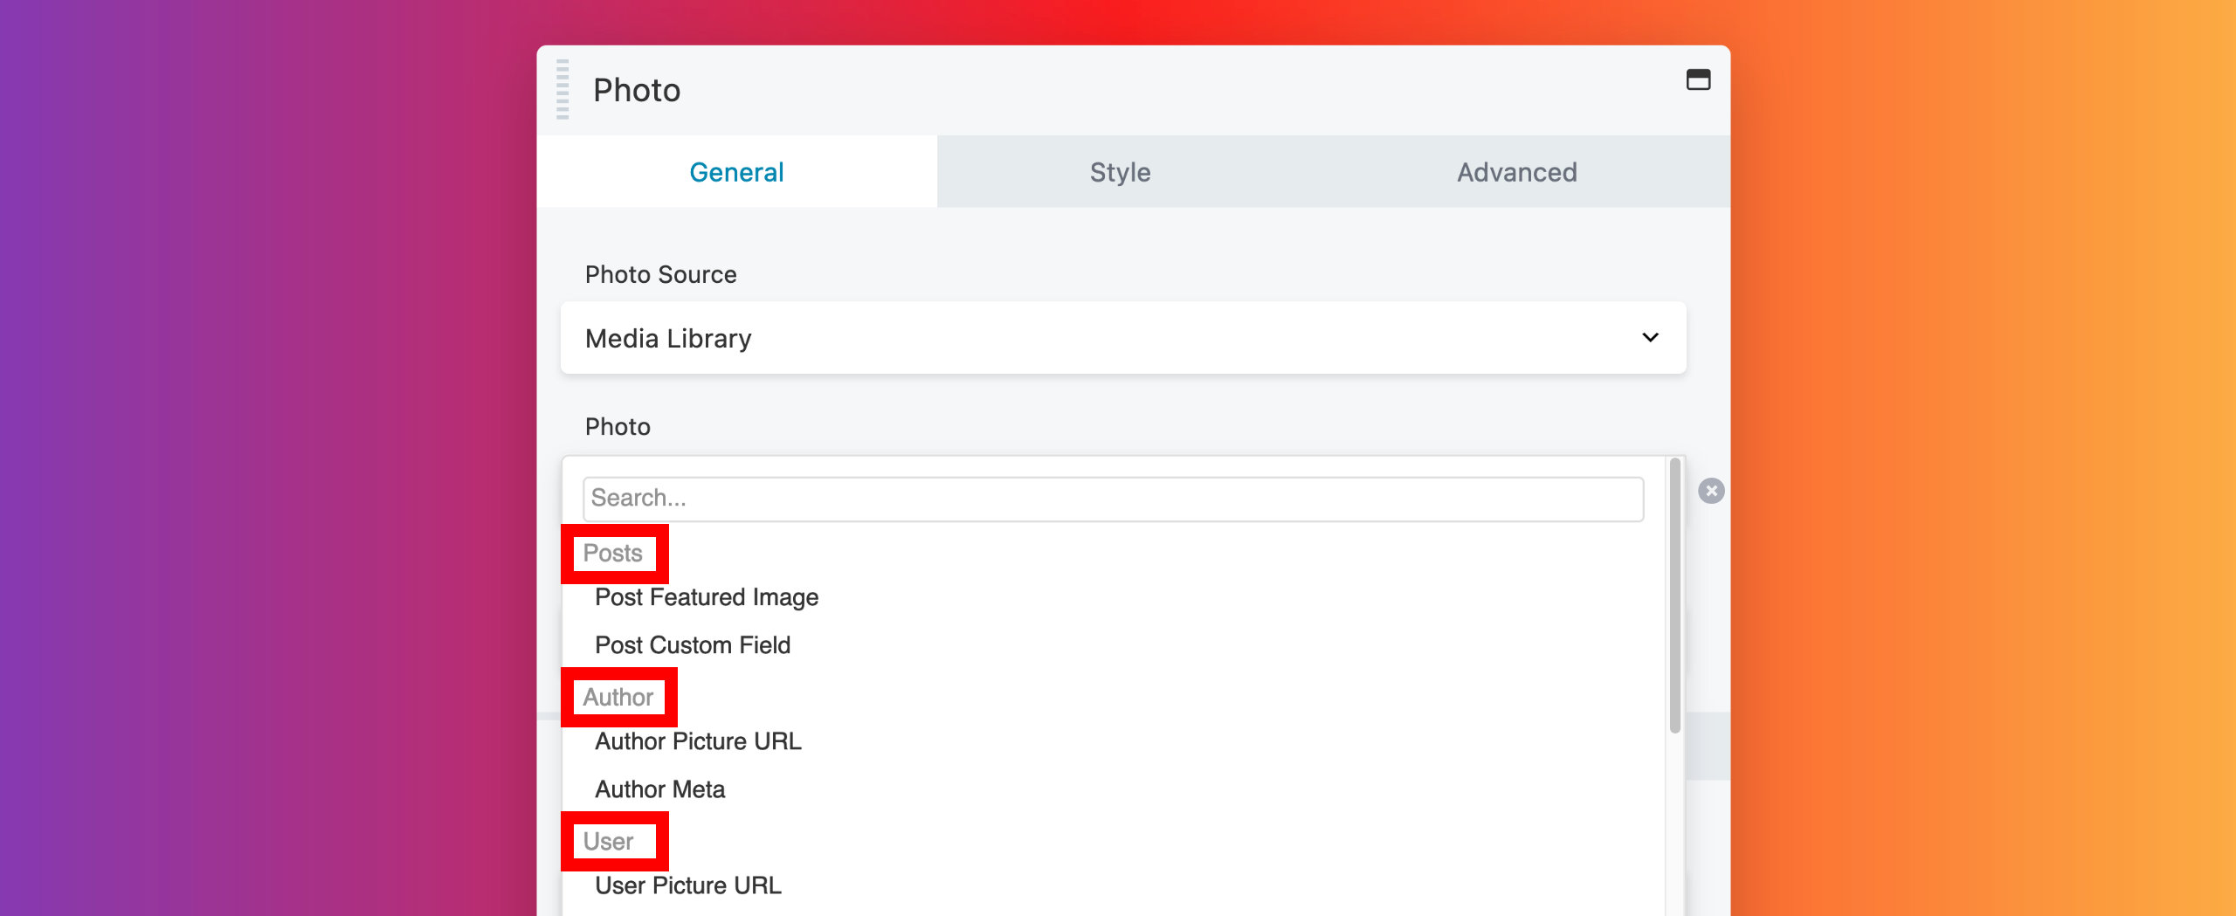
Task: Select Author Picture URL option
Action: click(697, 741)
